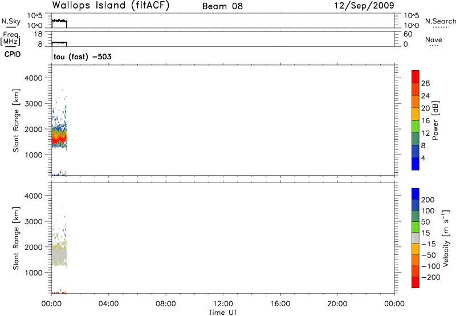456x316 pixels.
Task: Click the light green 12–16 dB power segment
Action: 416,126
